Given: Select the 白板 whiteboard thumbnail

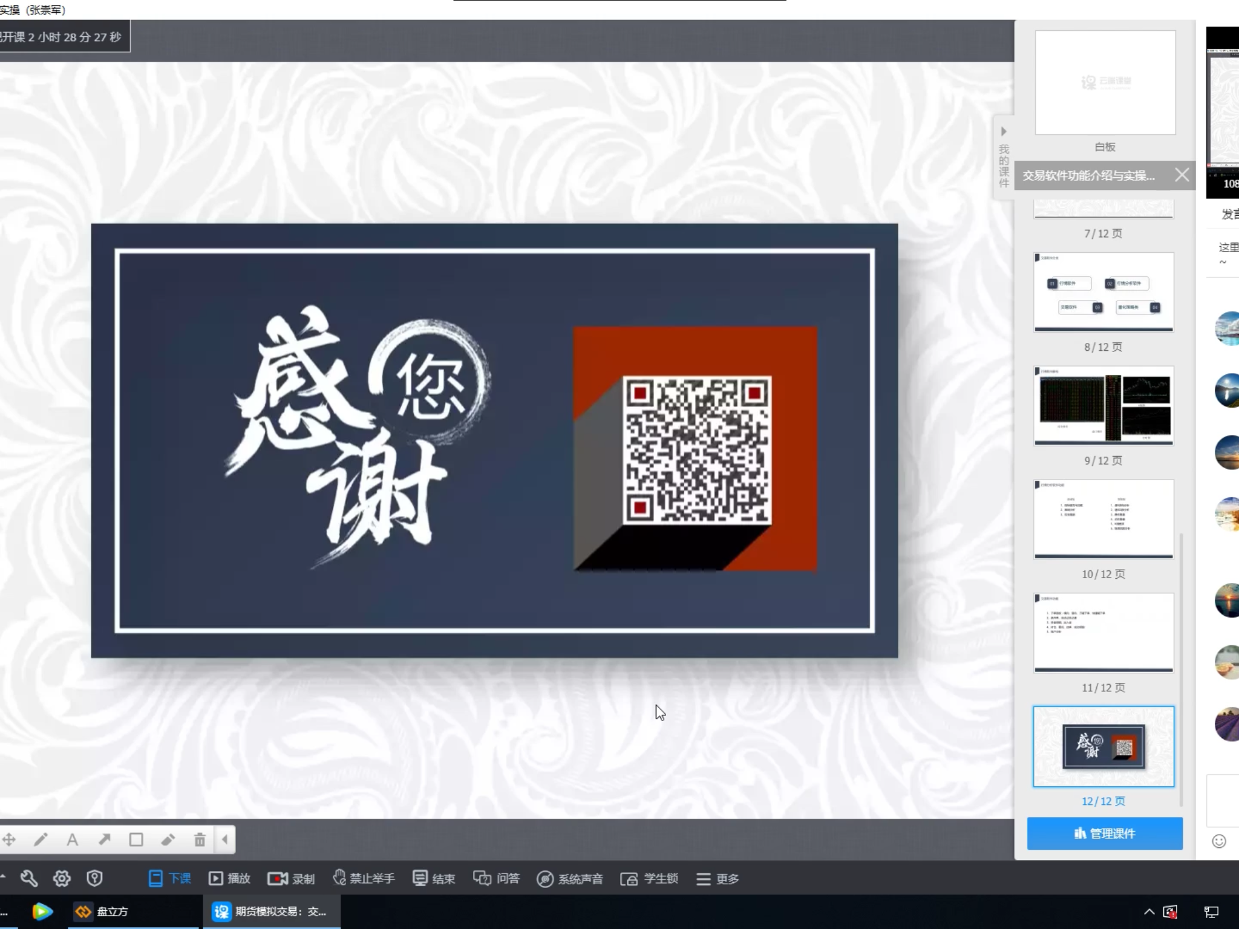Looking at the screenshot, I should pos(1105,83).
